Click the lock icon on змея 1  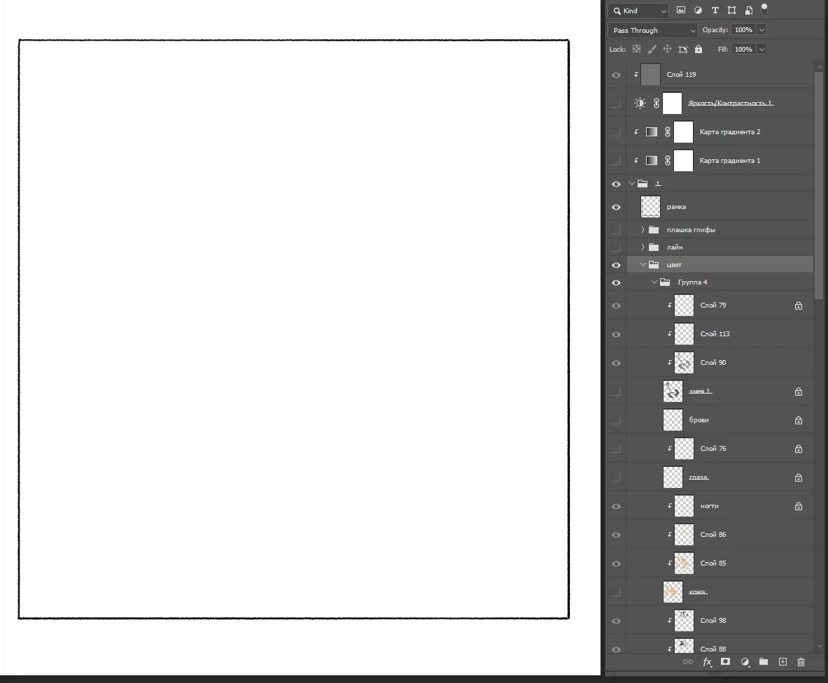coord(799,392)
